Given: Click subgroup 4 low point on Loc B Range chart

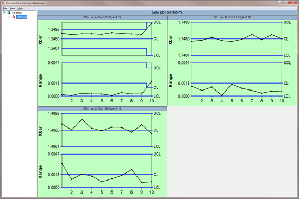Looking at the screenshot, I should tap(222, 95).
